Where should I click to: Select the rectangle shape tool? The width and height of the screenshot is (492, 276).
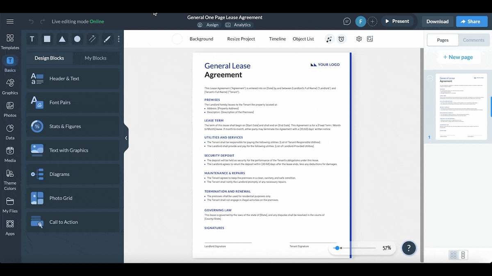[47, 39]
